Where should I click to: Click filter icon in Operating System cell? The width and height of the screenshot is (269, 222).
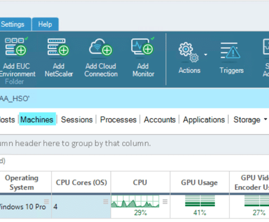47,201
